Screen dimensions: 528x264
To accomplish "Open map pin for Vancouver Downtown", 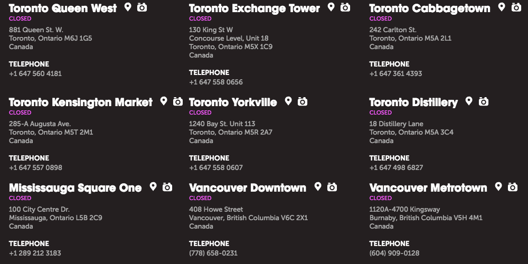I will click(x=317, y=186).
